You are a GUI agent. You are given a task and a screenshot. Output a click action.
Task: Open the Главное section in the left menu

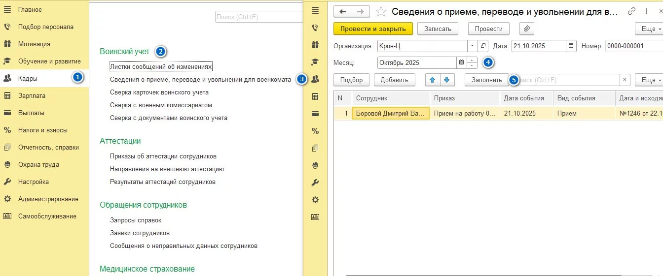click(44, 9)
